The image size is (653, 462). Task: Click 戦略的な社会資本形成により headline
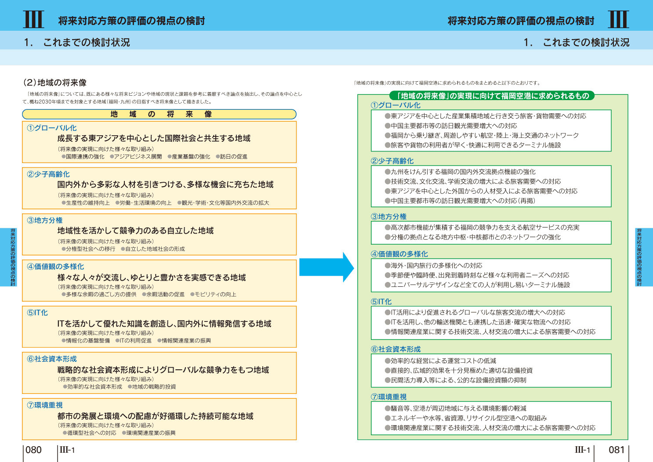coord(163,370)
